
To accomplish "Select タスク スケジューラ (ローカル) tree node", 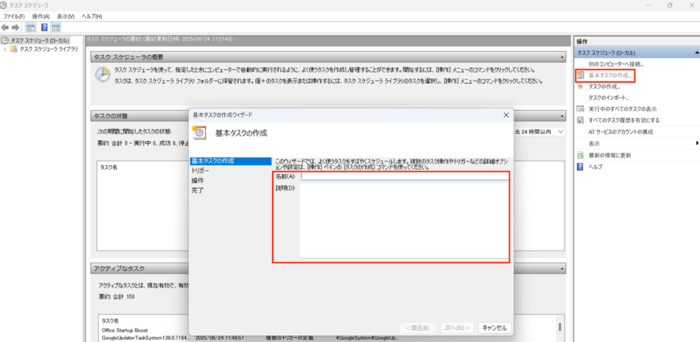I will 40,40.
